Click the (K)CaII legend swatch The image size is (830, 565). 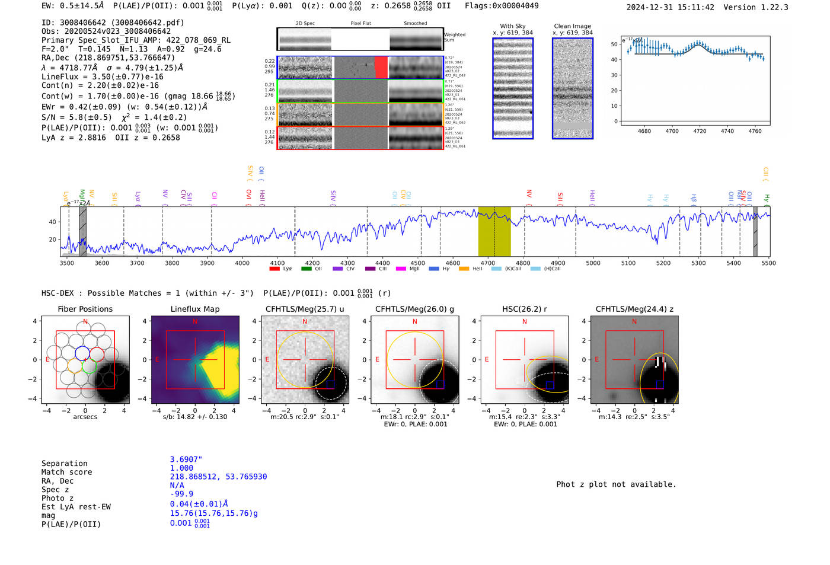point(496,269)
